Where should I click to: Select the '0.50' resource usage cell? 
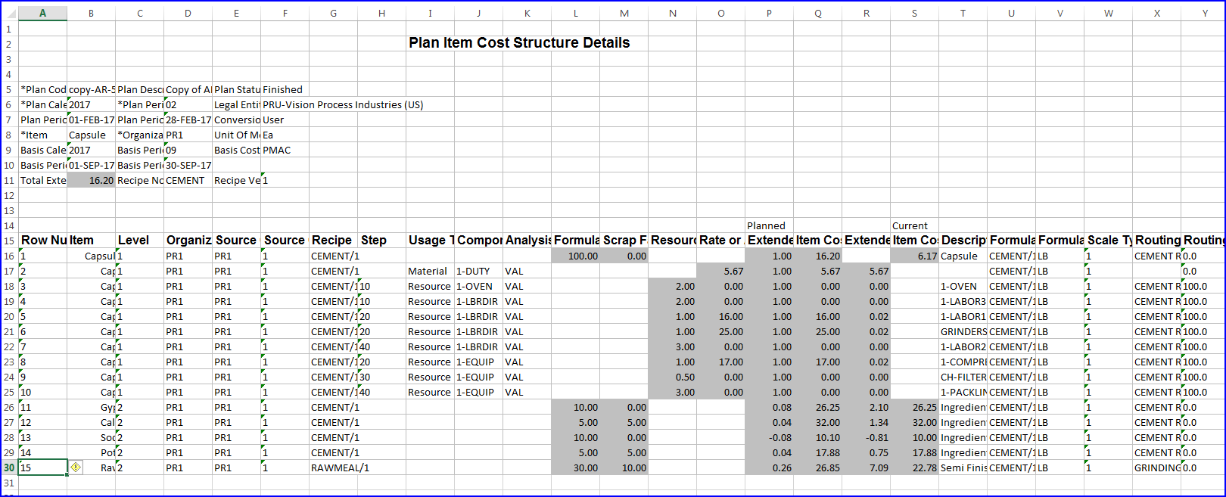pos(672,377)
